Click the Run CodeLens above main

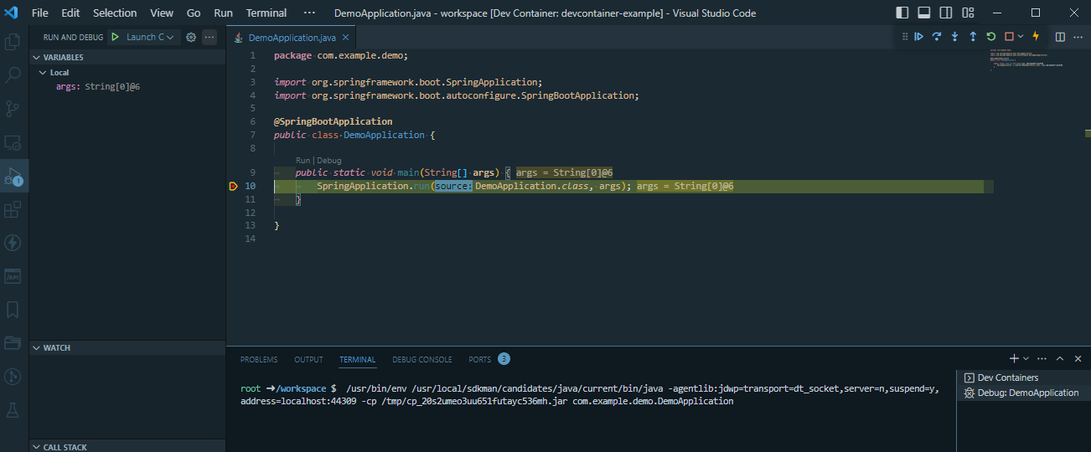click(x=303, y=160)
